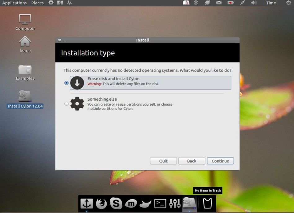Click the gear icon beside Something else
294x213 pixels.
[x=77, y=104]
